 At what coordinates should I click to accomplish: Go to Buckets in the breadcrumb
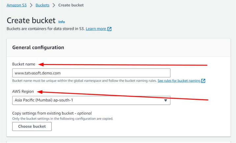click(x=42, y=5)
